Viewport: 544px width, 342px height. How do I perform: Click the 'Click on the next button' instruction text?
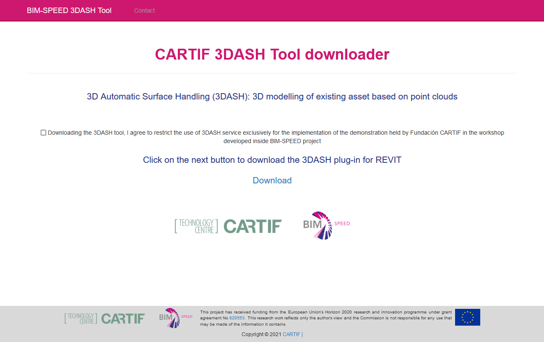click(272, 160)
